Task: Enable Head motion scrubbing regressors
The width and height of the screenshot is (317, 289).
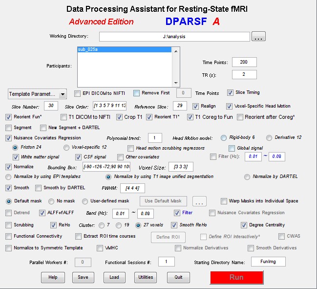Action: pos(130,148)
